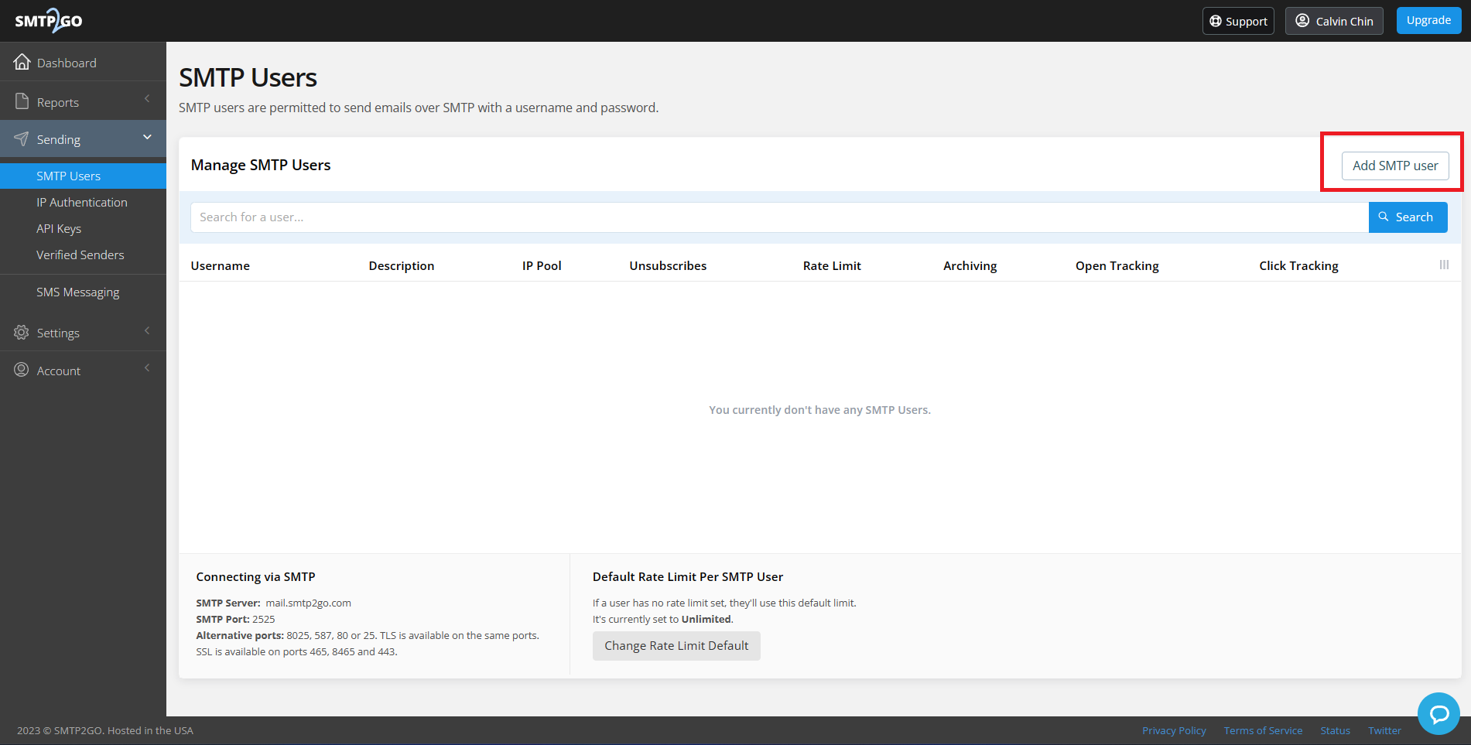Open Terms of Service link
The width and height of the screenshot is (1471, 745).
click(x=1263, y=730)
